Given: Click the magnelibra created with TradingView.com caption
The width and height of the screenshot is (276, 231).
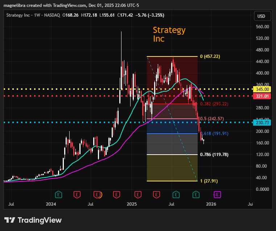Looking at the screenshot, I should [71, 5].
